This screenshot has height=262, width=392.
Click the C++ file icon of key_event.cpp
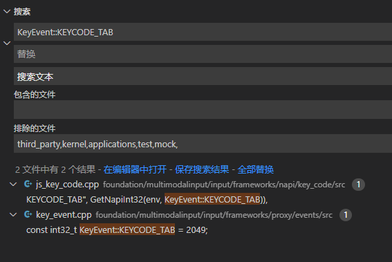28,214
